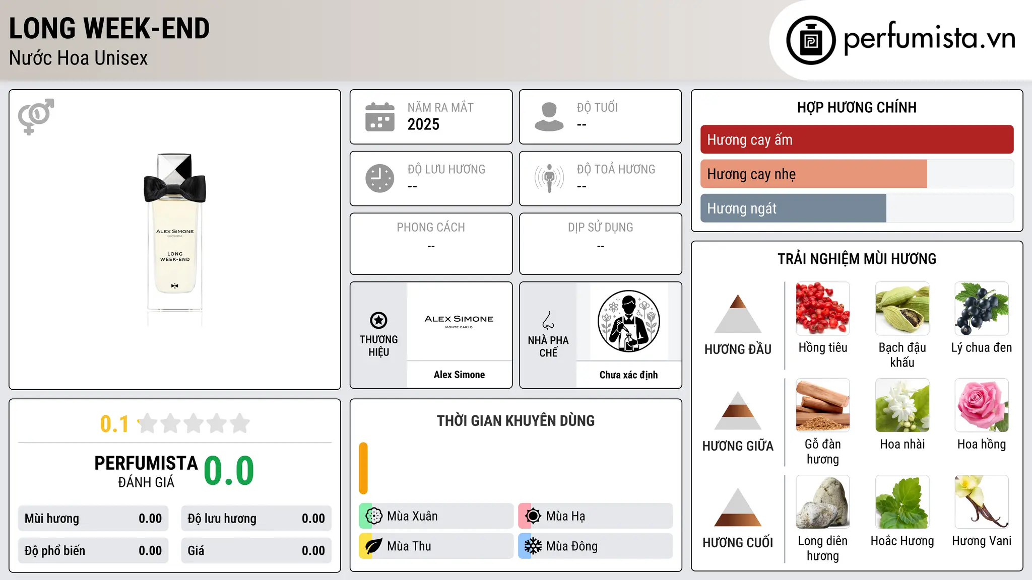Screen dimensions: 1032x580
Task: Click the orange vertical bar under Thời gian khuyên dùng
Action: pyautogui.click(x=363, y=468)
